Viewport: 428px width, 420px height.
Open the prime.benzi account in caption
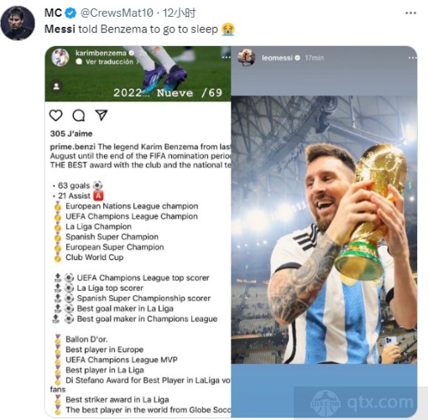coord(73,147)
